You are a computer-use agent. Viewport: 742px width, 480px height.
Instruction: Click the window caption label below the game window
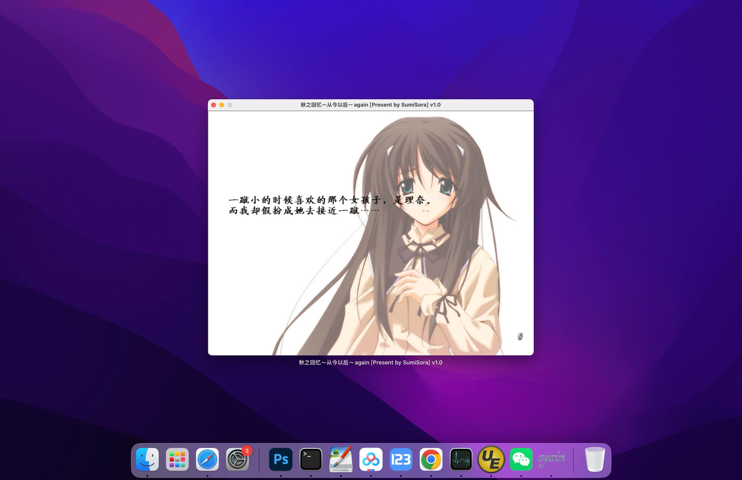pos(371,362)
